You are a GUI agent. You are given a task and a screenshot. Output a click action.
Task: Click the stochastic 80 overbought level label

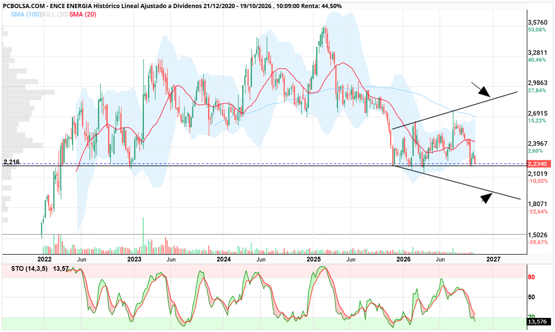532,277
